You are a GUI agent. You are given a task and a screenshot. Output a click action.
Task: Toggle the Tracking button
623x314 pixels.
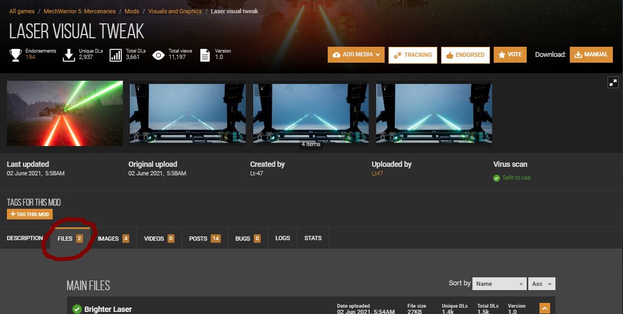click(x=413, y=55)
